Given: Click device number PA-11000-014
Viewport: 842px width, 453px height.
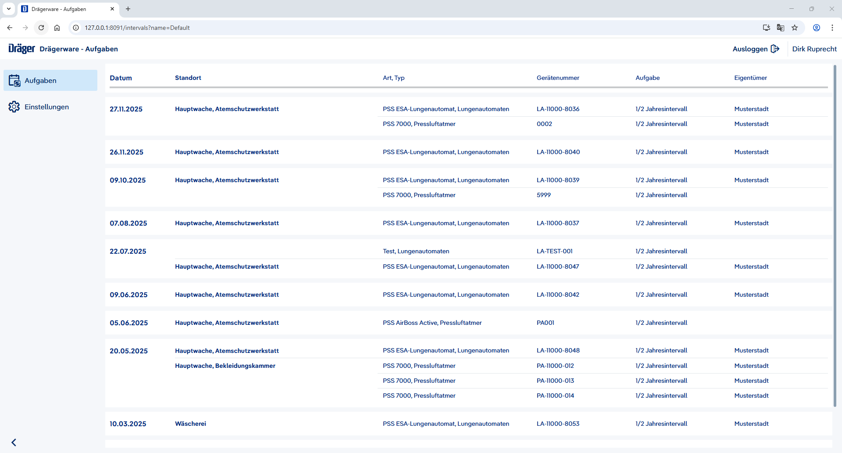Looking at the screenshot, I should (x=555, y=395).
